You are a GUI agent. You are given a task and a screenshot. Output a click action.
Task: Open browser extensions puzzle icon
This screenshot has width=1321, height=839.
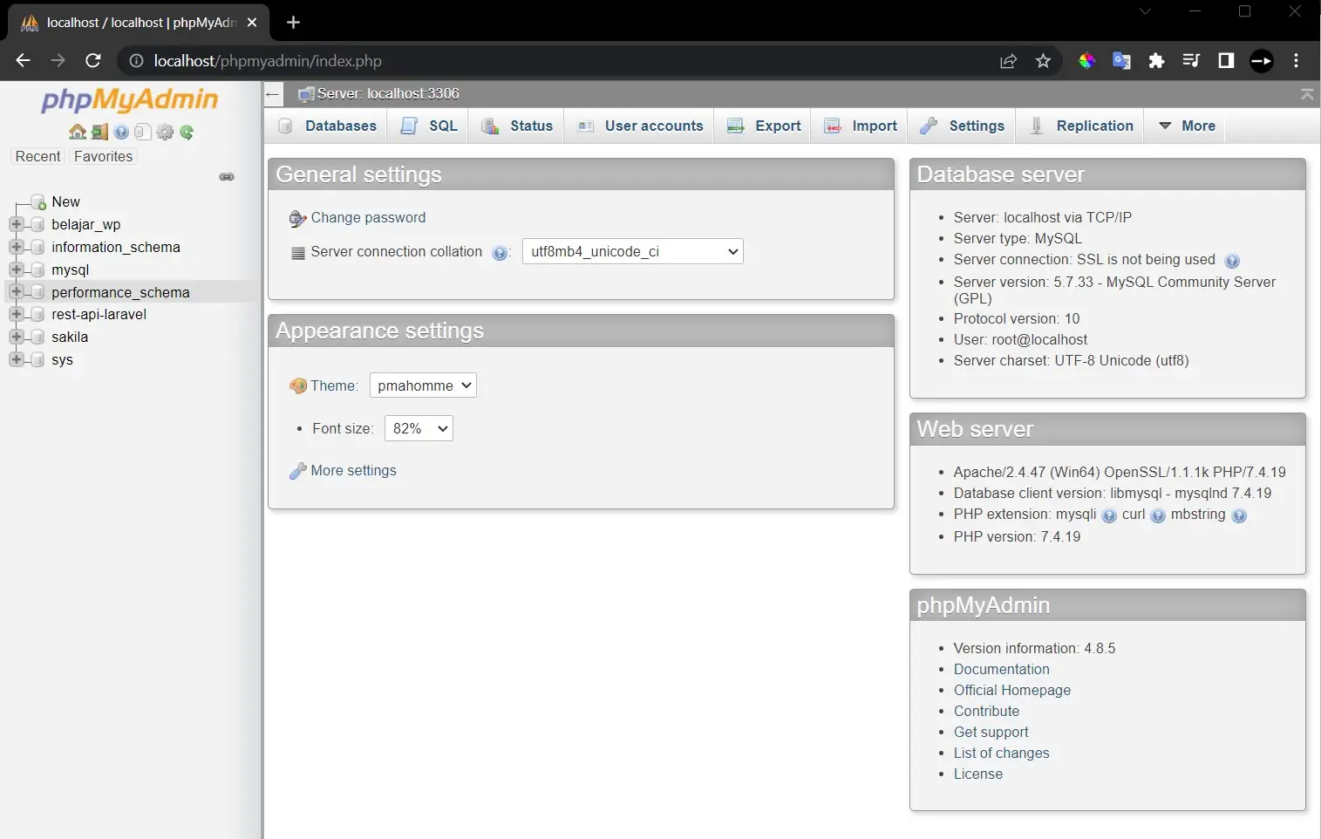coord(1156,61)
